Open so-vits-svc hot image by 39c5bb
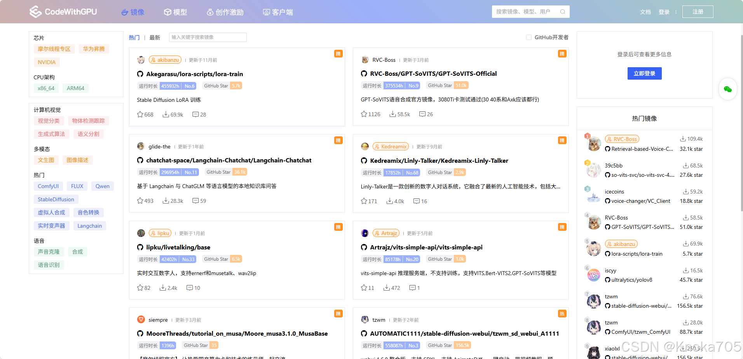Screen dimensions: 743x359 tap(643, 175)
